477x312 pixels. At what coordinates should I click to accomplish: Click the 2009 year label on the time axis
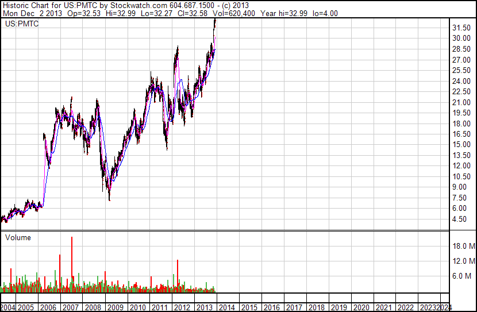[116, 307]
